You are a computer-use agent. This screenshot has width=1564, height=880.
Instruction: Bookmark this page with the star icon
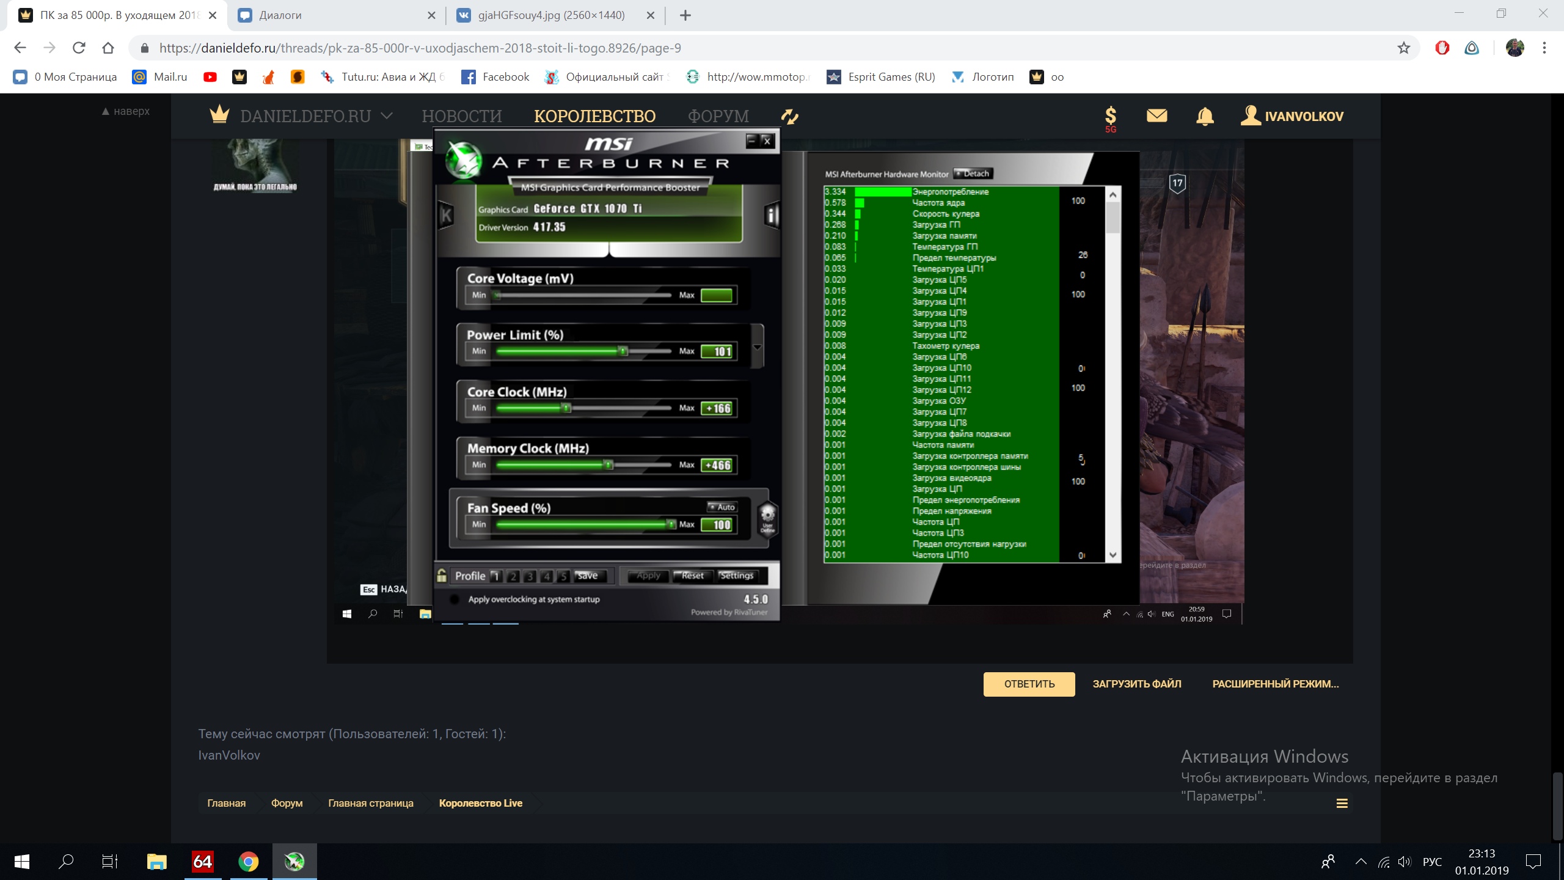(1404, 48)
